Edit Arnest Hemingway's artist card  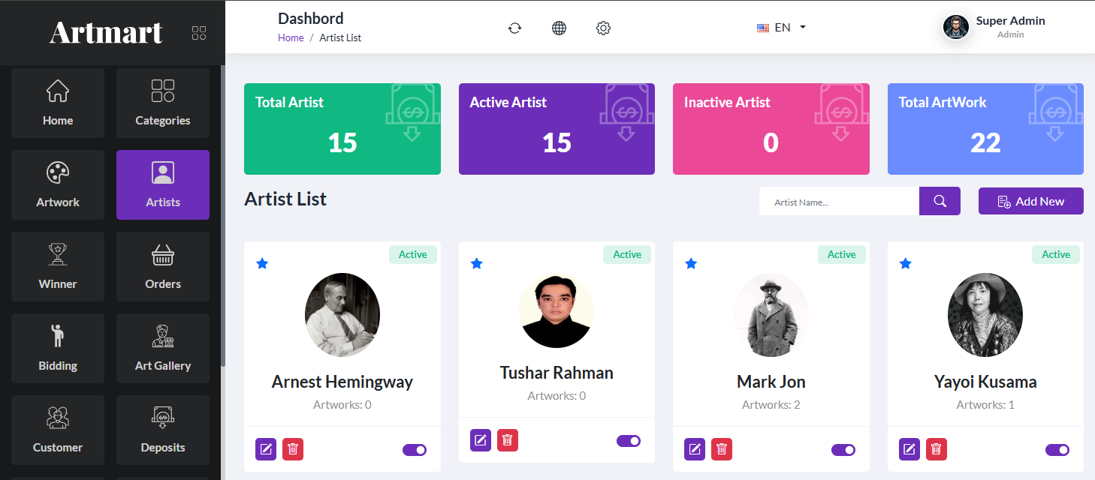coord(266,449)
